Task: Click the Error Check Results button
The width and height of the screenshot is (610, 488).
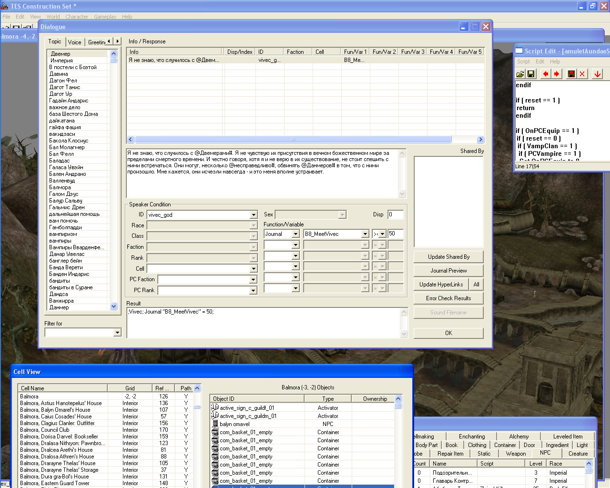Action: 448,298
